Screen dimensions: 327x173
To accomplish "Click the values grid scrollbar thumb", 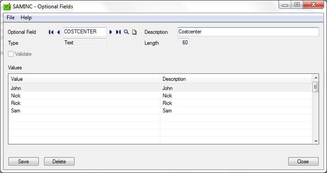I will coord(316,87).
